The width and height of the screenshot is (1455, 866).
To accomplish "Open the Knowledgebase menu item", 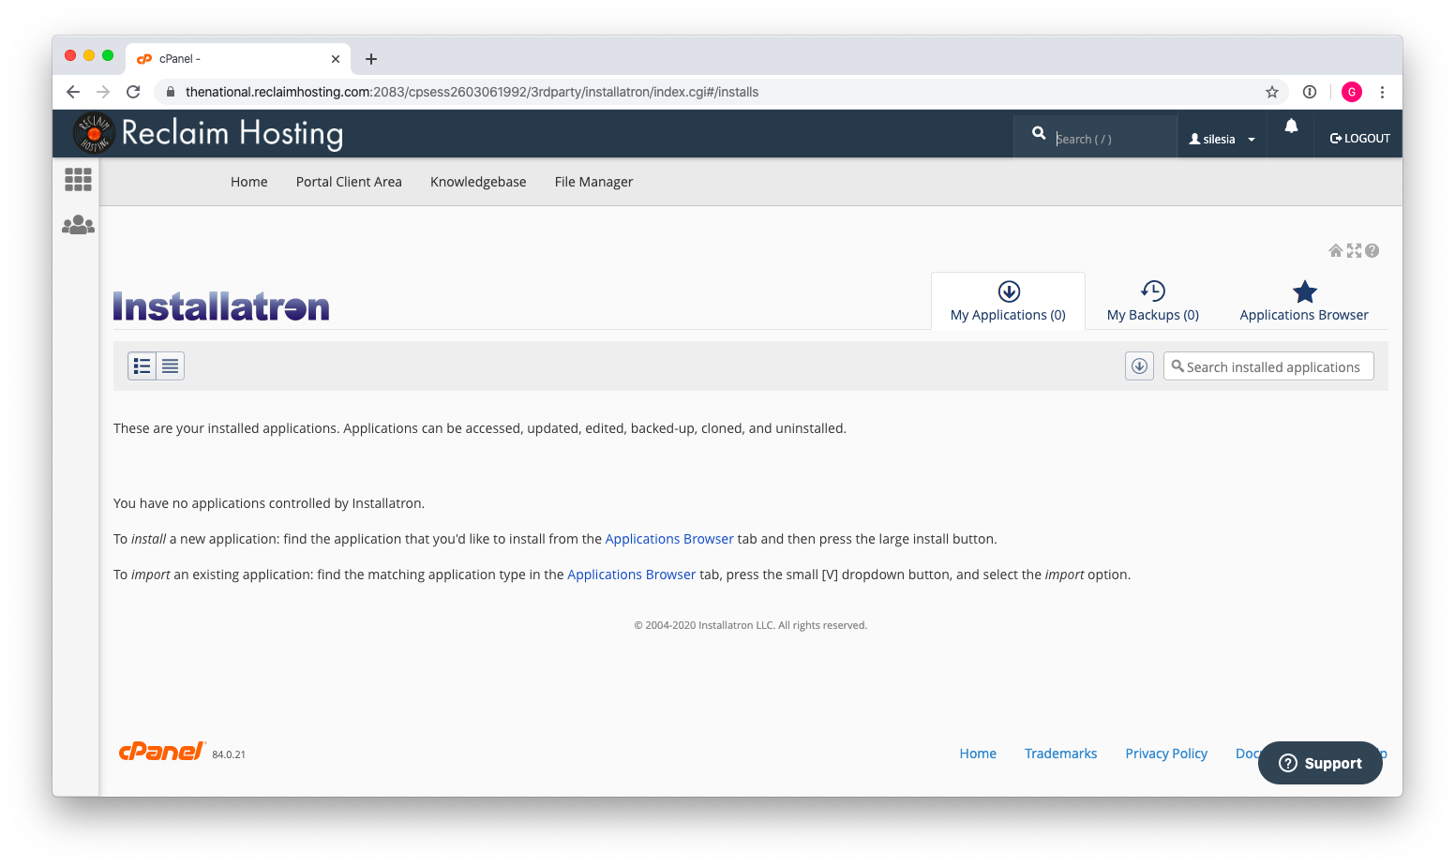I will click(x=478, y=182).
